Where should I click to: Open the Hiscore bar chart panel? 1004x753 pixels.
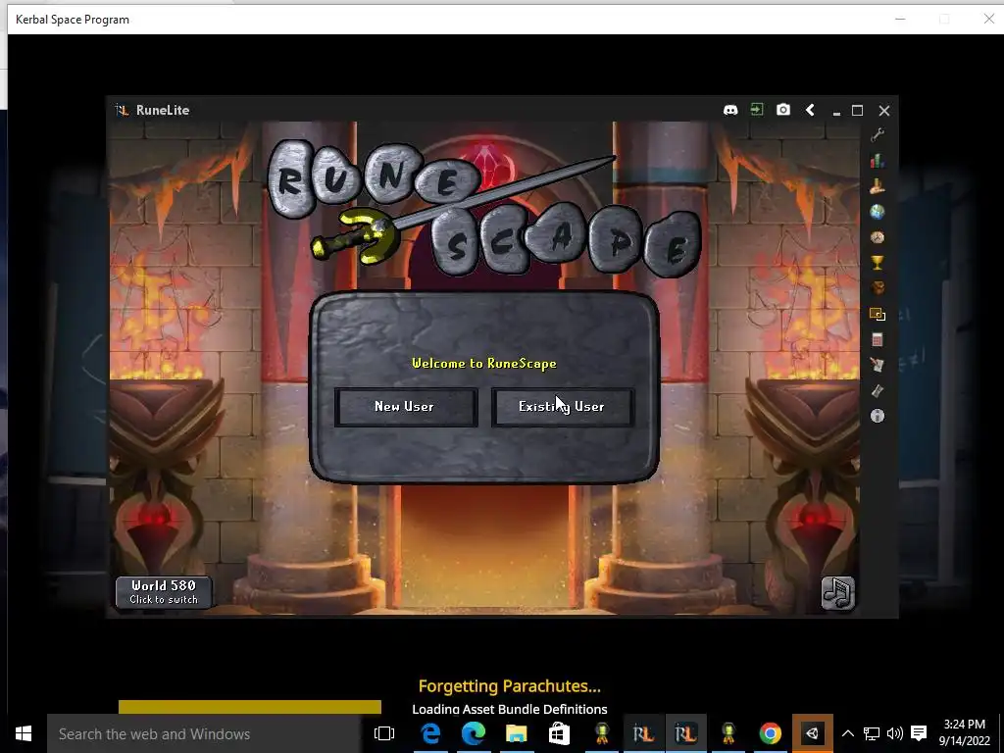[878, 160]
